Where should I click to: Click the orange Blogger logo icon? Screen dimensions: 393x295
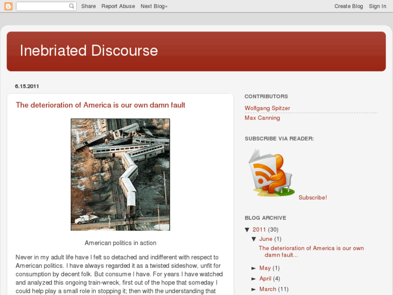(8, 6)
